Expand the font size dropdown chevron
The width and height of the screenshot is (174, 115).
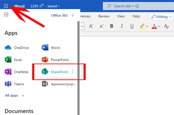(x=82, y=26)
